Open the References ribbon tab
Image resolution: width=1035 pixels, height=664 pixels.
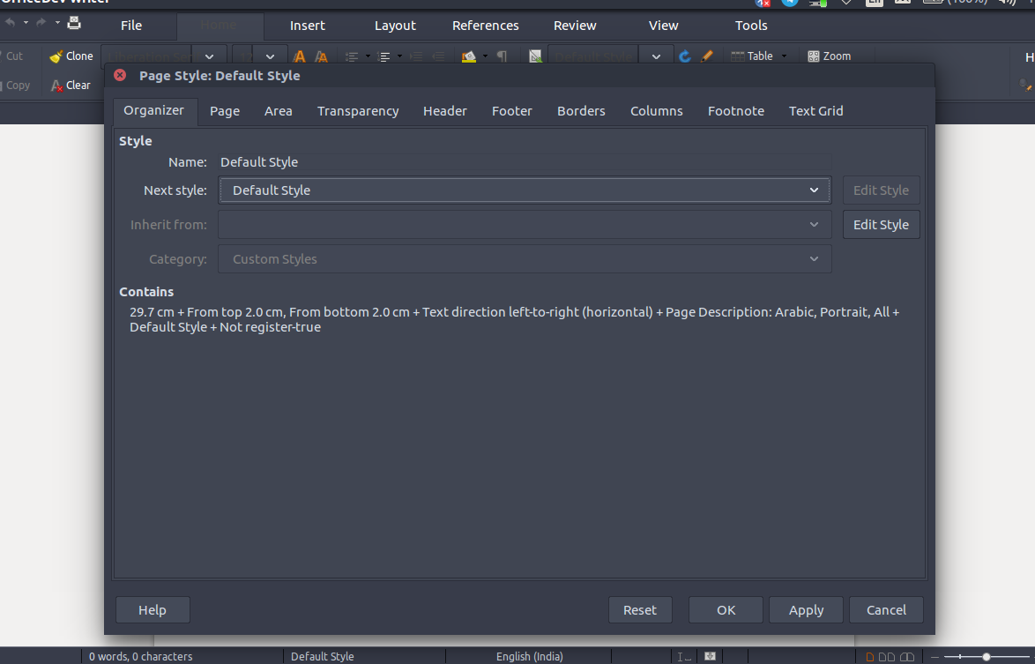click(x=485, y=25)
